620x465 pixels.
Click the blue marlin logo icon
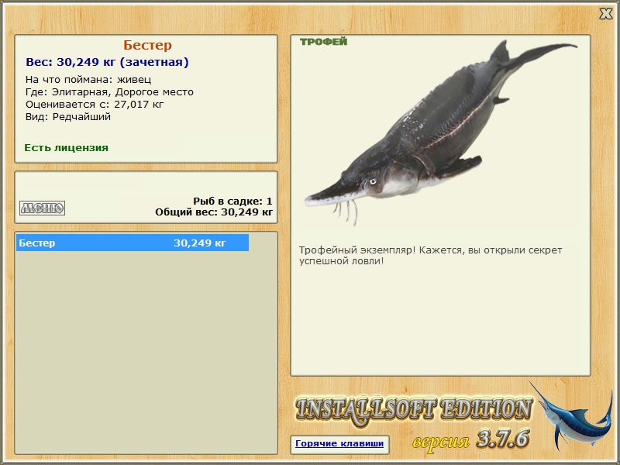pos(570,417)
